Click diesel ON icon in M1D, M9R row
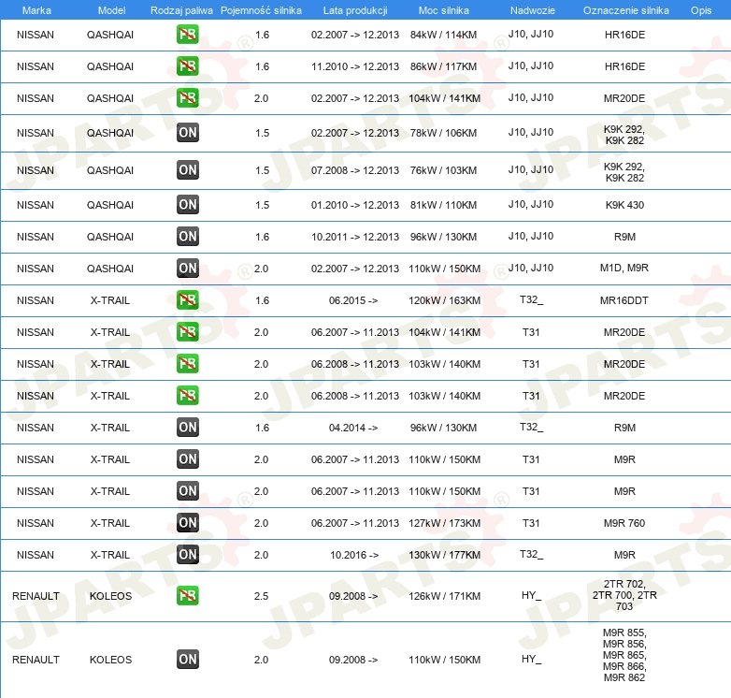The width and height of the screenshot is (731, 698). [x=187, y=268]
